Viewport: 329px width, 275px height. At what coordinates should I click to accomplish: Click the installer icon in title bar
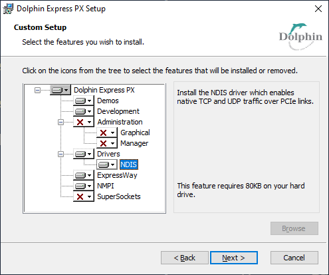click(x=8, y=9)
